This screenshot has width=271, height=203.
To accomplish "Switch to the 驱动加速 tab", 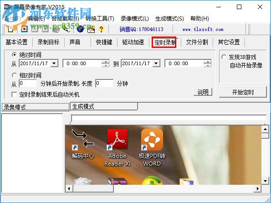I will 133,42.
